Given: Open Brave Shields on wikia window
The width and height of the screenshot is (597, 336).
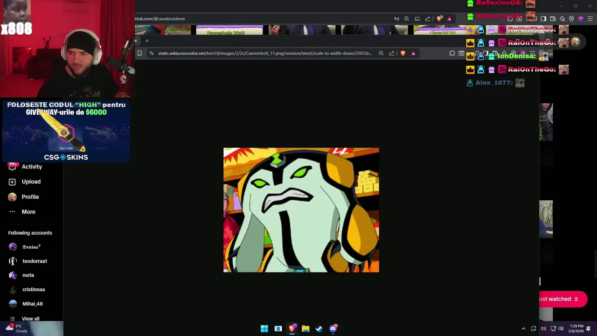Looking at the screenshot, I should [403, 53].
